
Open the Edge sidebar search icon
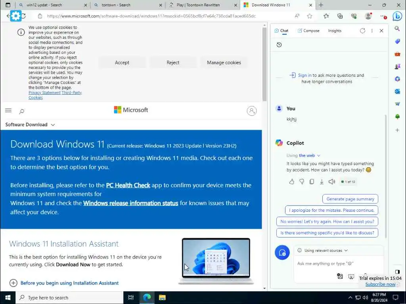(x=397, y=28)
